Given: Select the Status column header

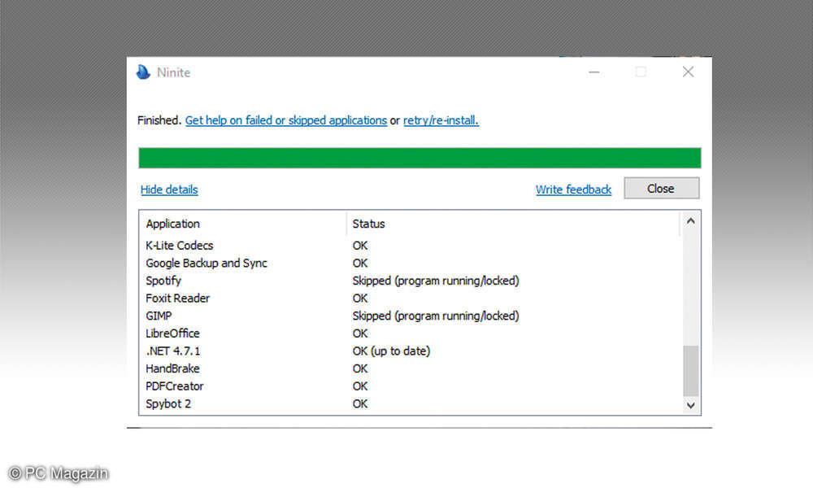Looking at the screenshot, I should tap(368, 224).
